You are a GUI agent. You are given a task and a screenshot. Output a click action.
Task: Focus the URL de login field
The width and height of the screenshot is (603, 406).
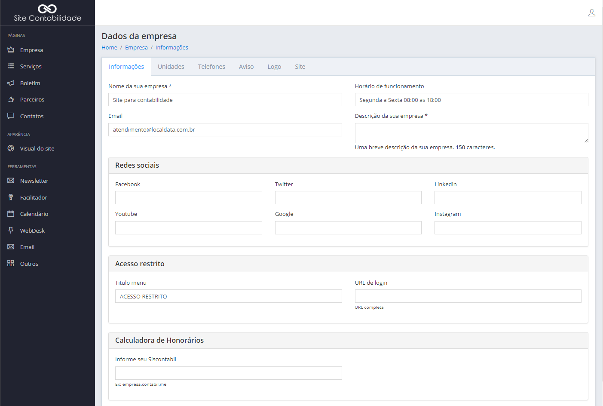click(468, 296)
